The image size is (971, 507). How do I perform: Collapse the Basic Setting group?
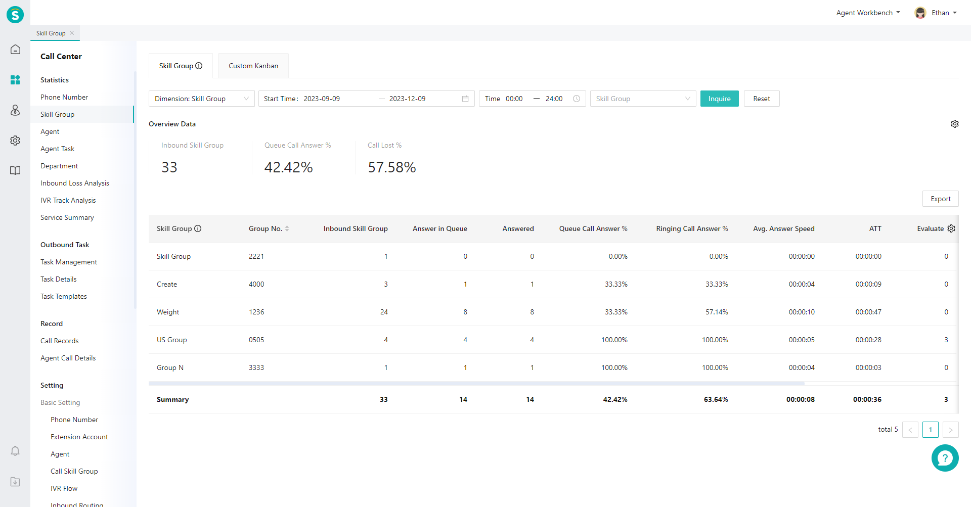(60, 402)
